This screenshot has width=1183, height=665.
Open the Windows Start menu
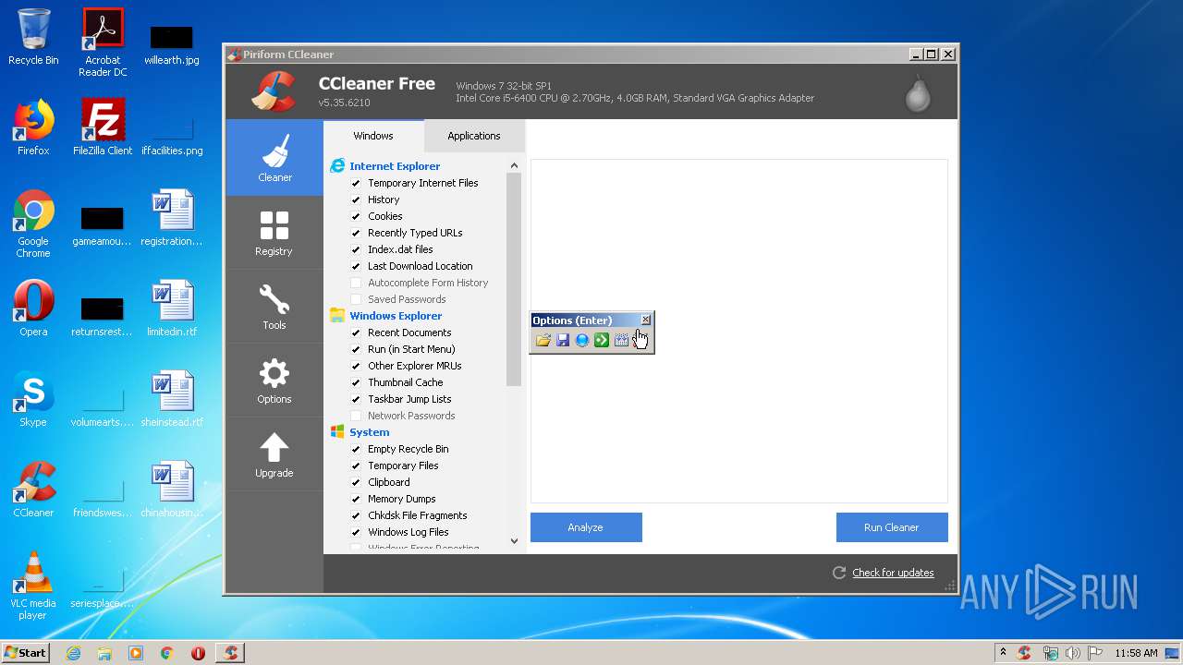[x=26, y=653]
